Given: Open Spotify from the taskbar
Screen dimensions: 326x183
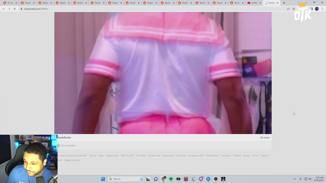Looking at the screenshot, I should 171,179.
